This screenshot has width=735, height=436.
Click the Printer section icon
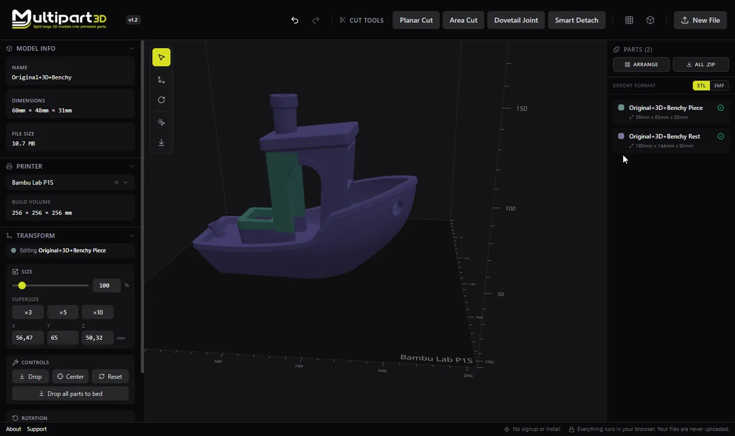click(x=9, y=166)
